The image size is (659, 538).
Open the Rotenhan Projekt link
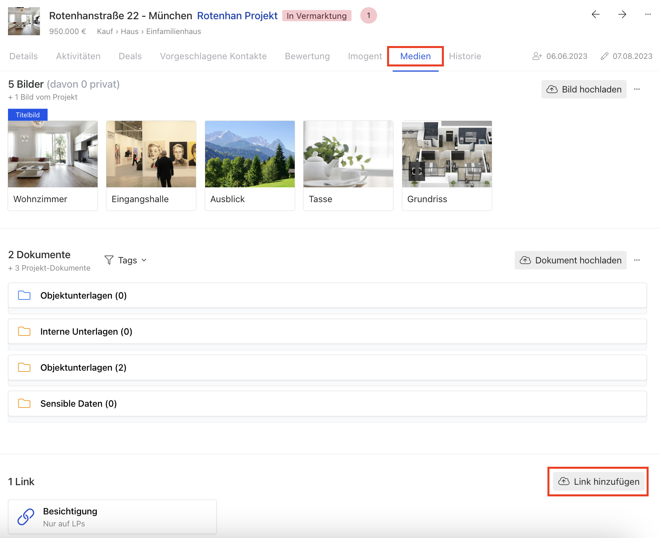[237, 16]
